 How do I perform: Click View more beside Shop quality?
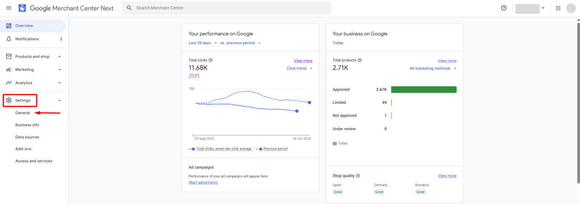pyautogui.click(x=447, y=176)
